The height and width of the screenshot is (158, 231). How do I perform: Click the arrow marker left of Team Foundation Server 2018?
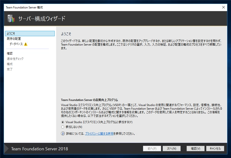pyautogui.click(x=6, y=149)
